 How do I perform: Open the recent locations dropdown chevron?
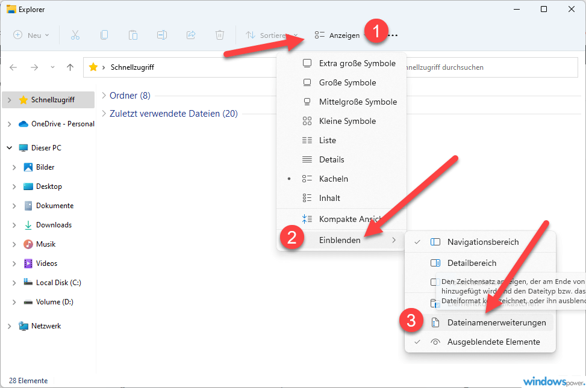tap(52, 67)
